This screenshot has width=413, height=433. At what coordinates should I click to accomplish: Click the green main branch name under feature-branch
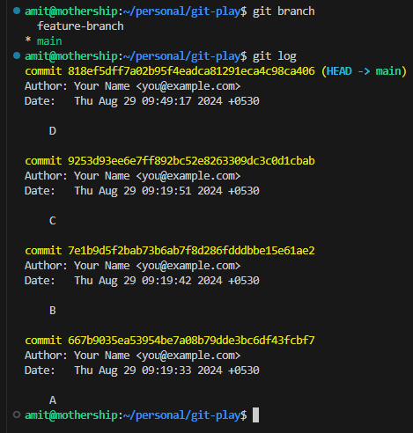[49, 41]
